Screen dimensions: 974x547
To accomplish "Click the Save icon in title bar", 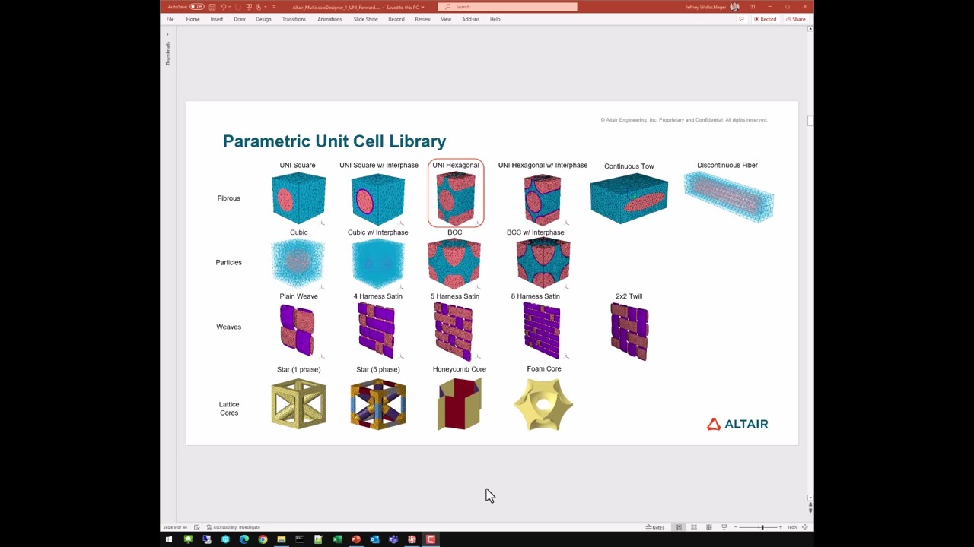I will click(212, 7).
